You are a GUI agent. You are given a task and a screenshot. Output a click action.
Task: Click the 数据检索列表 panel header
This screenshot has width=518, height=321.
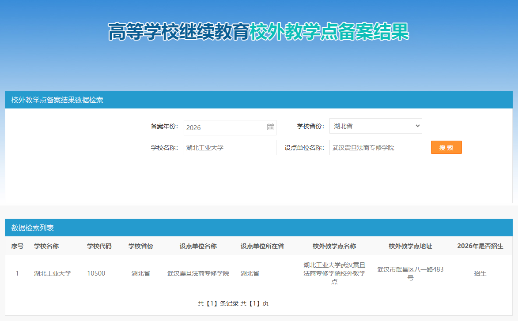[x=259, y=228]
